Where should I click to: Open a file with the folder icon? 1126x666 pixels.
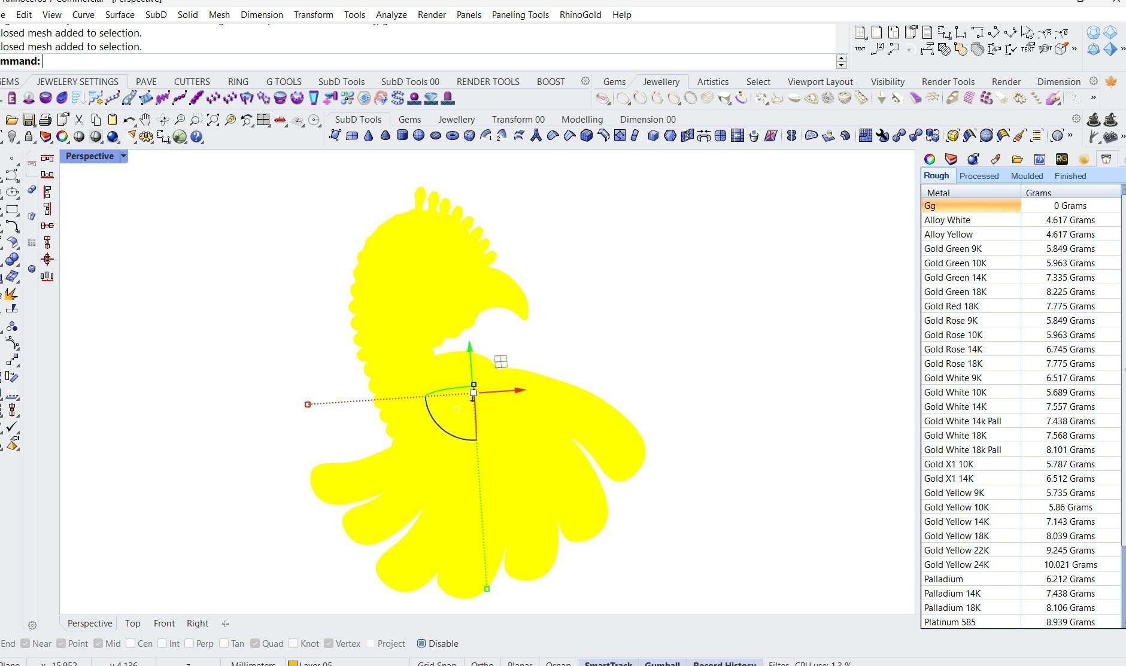pos(11,120)
